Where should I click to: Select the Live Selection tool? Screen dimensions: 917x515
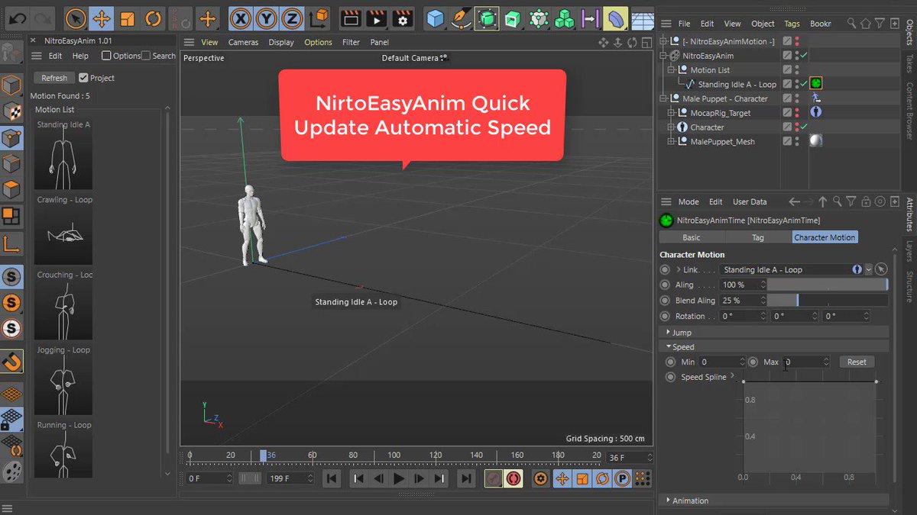click(76, 18)
